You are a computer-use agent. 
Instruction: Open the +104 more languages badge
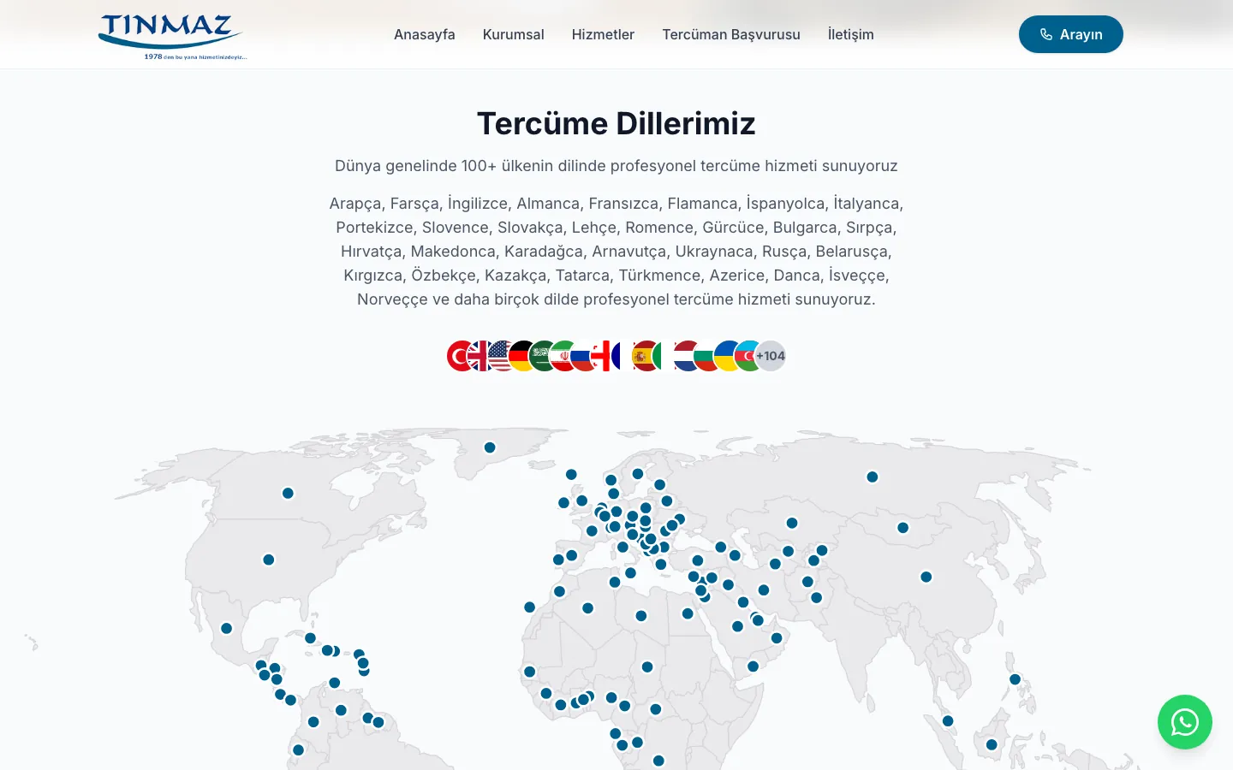771,356
